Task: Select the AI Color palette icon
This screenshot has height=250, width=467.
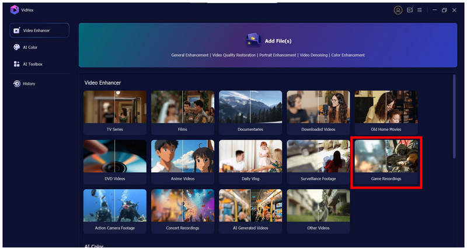Action: coord(16,47)
